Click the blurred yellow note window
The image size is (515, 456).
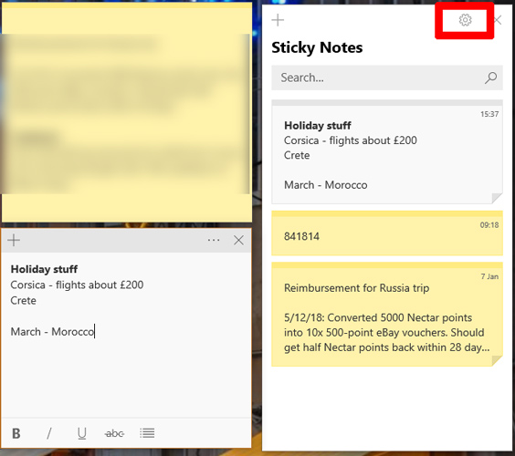127,112
